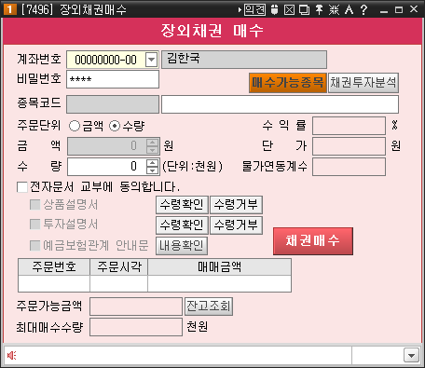Click 수령확인 next to 상품설명서
Image resolution: width=425 pixels, height=368 pixels.
tap(182, 205)
